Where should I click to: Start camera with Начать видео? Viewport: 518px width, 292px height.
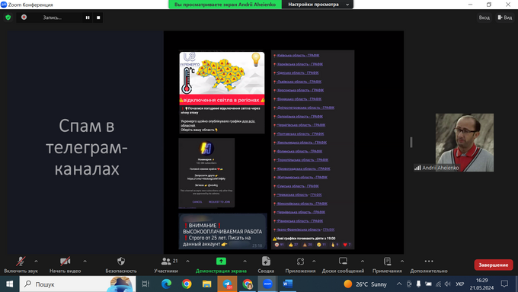[x=65, y=265]
